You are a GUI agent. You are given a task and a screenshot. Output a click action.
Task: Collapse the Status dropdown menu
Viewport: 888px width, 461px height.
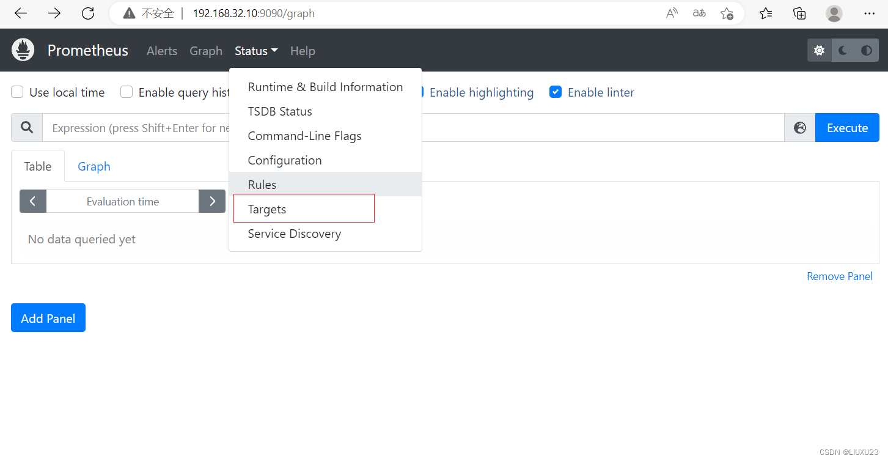pos(256,51)
